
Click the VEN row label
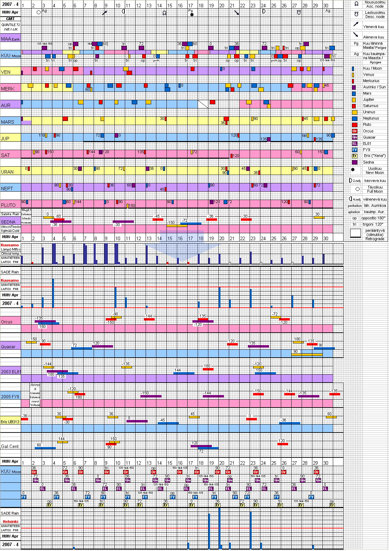click(x=6, y=72)
